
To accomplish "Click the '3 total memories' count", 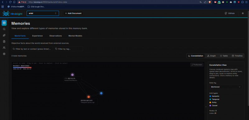I will [19, 56].
